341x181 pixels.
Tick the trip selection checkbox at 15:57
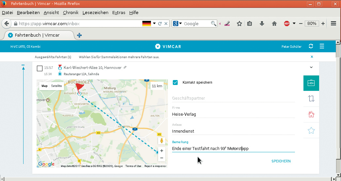(40, 68)
